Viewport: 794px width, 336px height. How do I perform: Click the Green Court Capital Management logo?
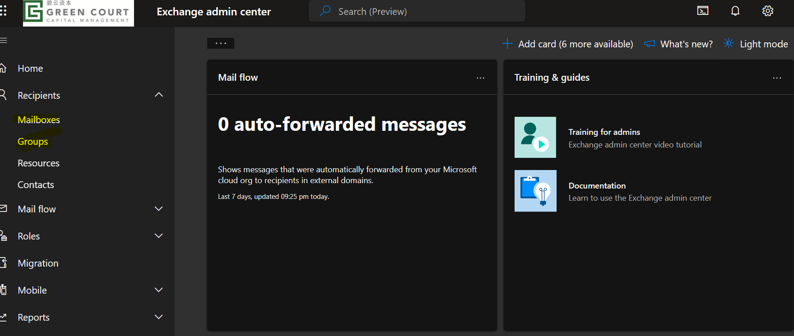79,13
